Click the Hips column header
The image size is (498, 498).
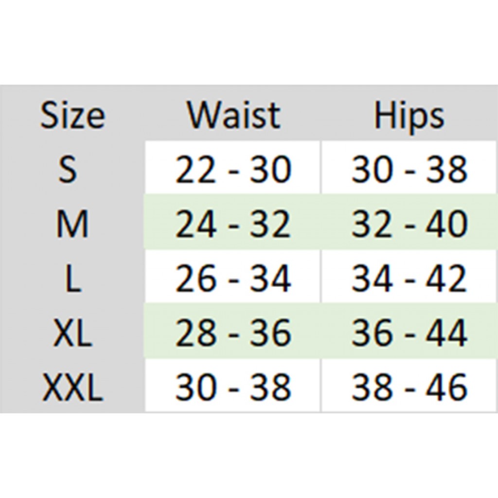click(409, 116)
